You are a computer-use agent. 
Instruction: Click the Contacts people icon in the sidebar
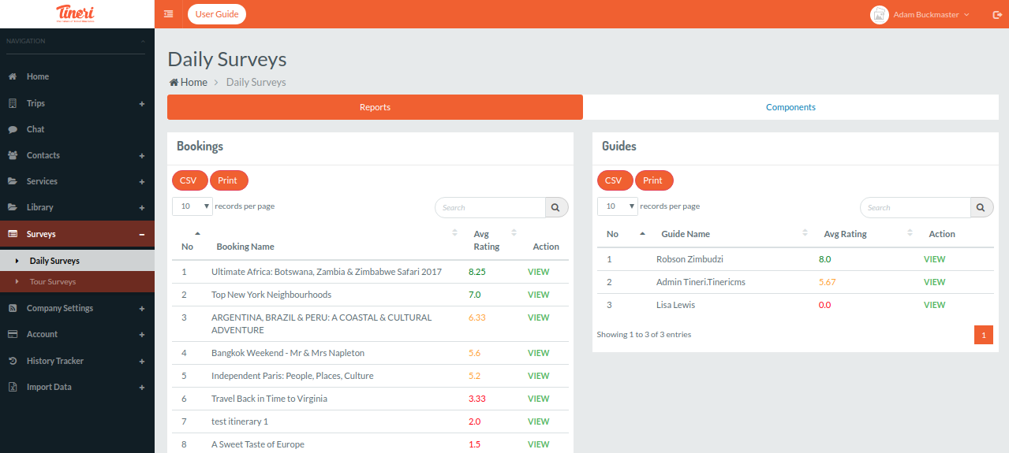point(13,155)
